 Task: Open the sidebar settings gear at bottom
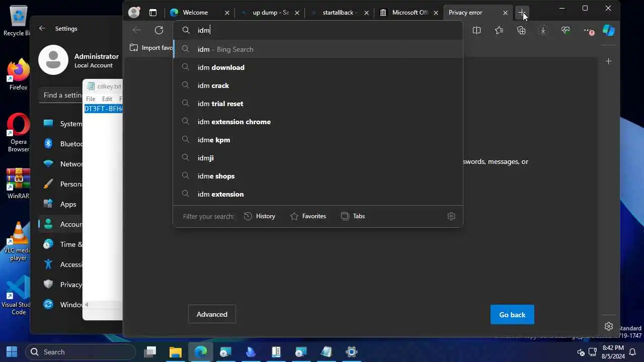click(x=609, y=326)
